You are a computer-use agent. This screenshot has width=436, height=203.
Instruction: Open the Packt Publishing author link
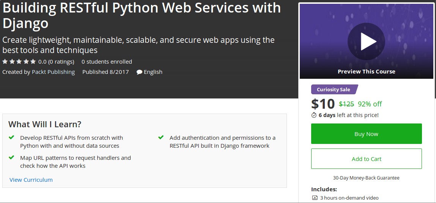coord(53,72)
